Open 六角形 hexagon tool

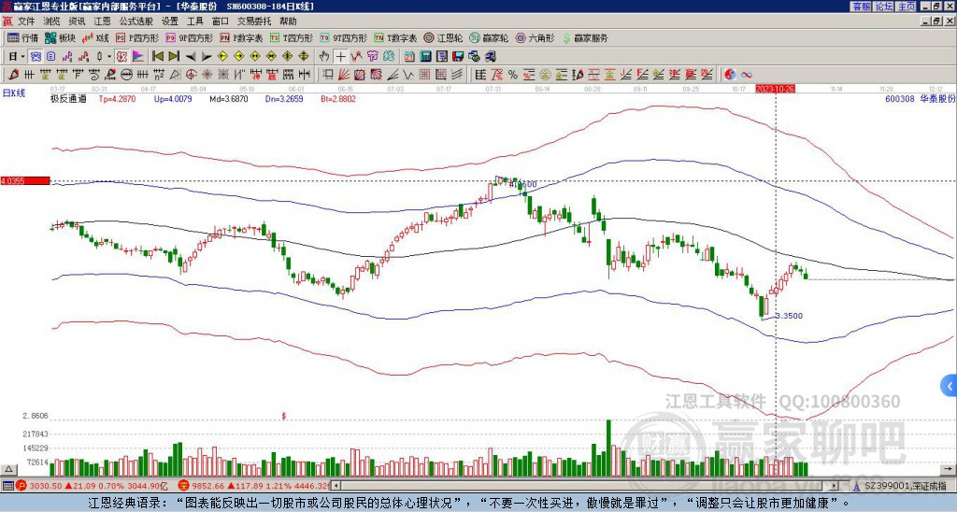pyautogui.click(x=536, y=37)
